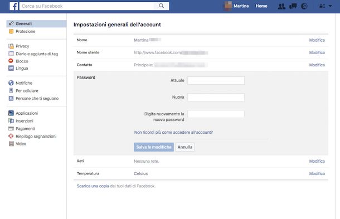Click the Cerca su Facebook search field
The image size is (340, 219).
[x=87, y=6]
